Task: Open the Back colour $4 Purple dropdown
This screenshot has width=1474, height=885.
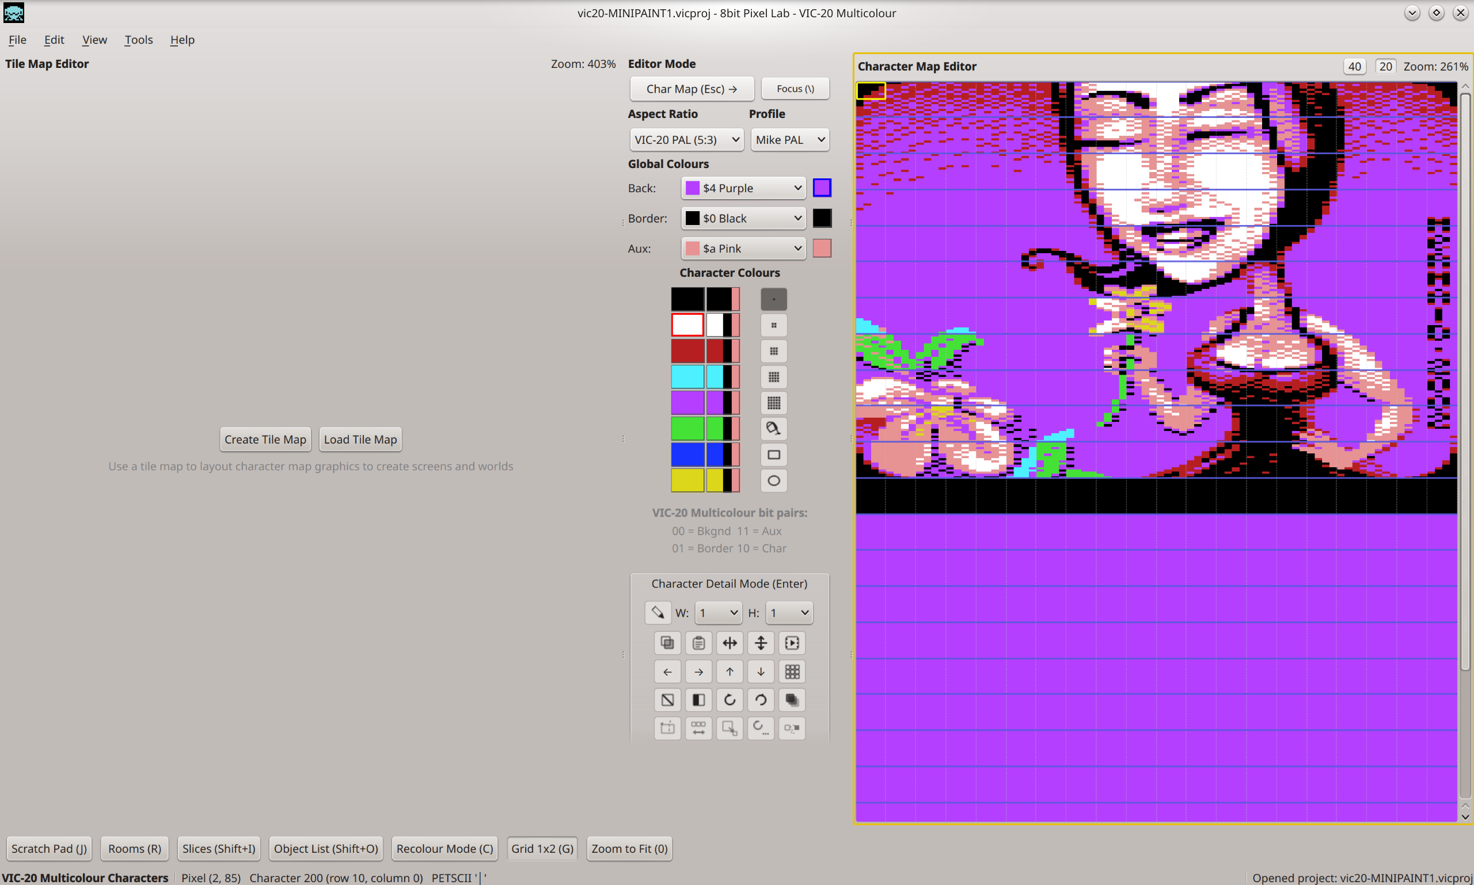Action: [x=743, y=188]
